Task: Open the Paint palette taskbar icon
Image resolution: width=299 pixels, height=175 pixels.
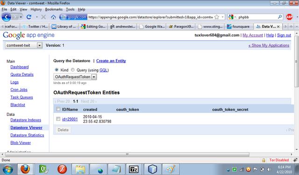Action: [171, 169]
